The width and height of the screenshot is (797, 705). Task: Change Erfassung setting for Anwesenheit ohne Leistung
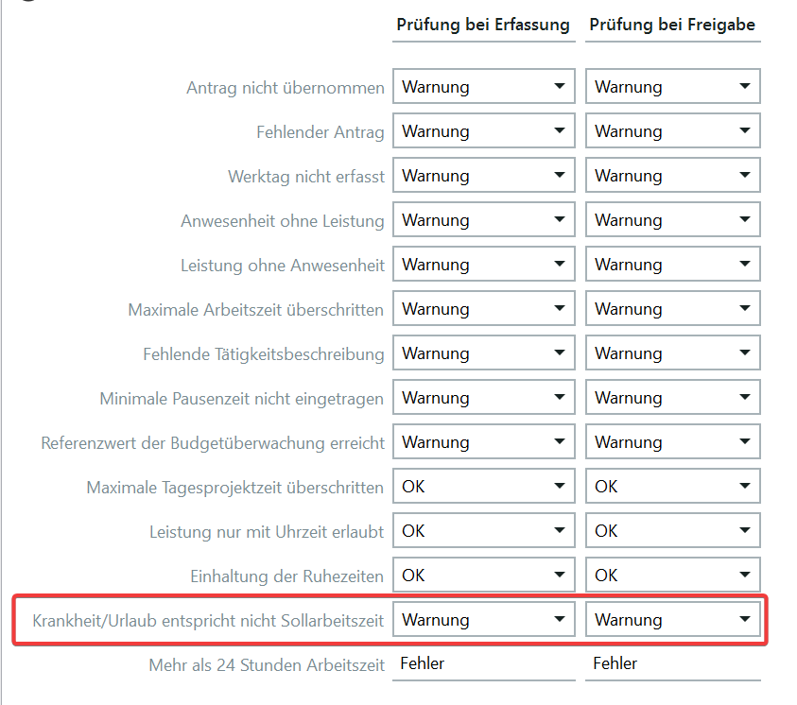click(483, 220)
